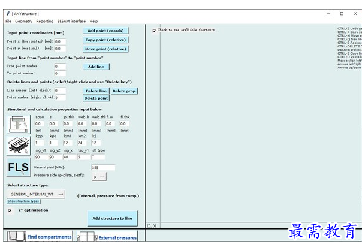The width and height of the screenshot is (362, 250).
Task: Click the Delete prop. button
Action: [125, 91]
